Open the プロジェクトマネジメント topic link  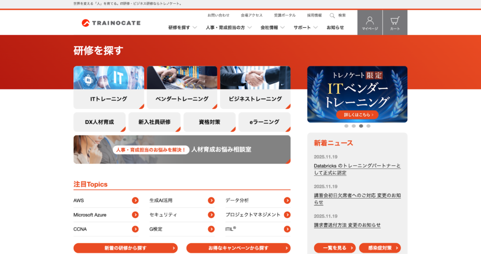pos(253,215)
